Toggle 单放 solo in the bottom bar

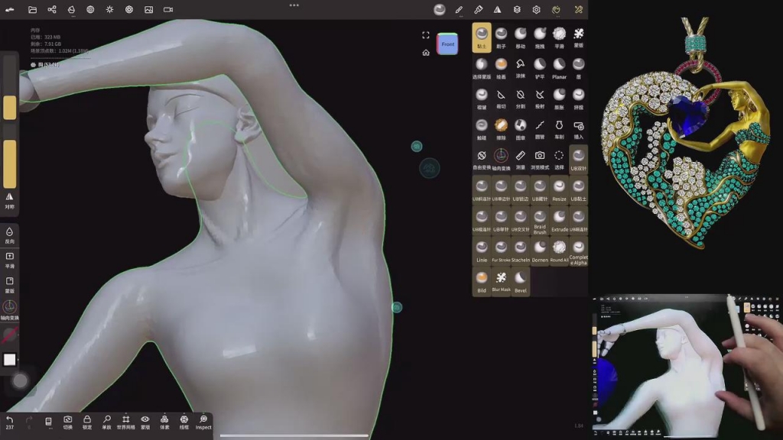pos(106,422)
